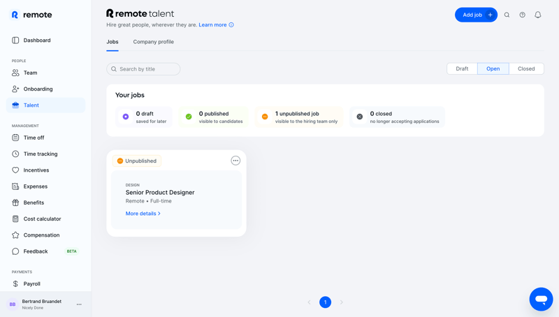Click the Benefits gift icon
559x317 pixels.
click(x=15, y=202)
